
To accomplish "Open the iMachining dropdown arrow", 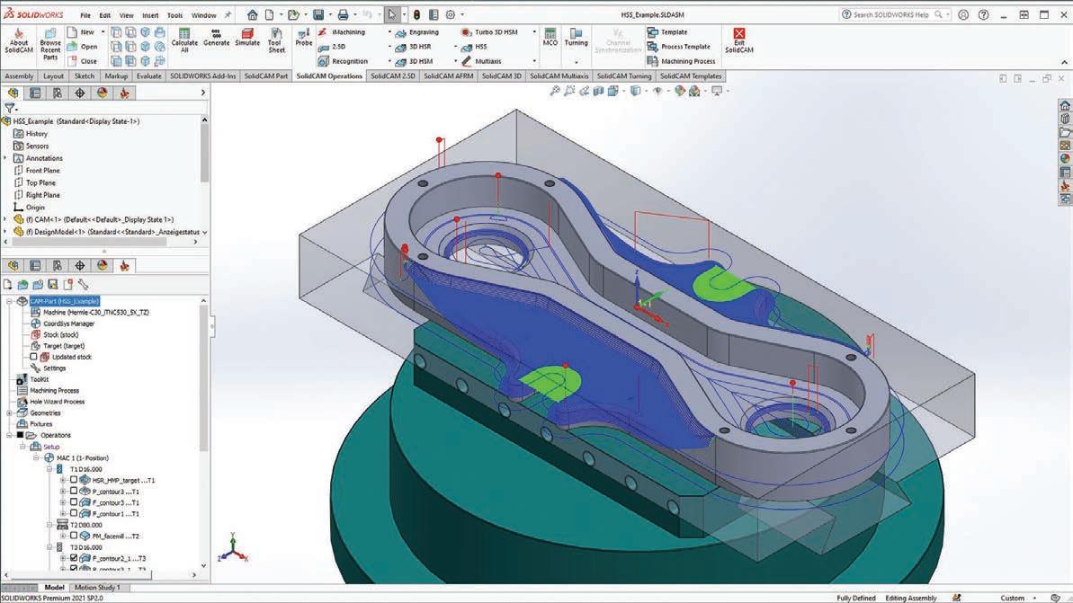I will [389, 32].
